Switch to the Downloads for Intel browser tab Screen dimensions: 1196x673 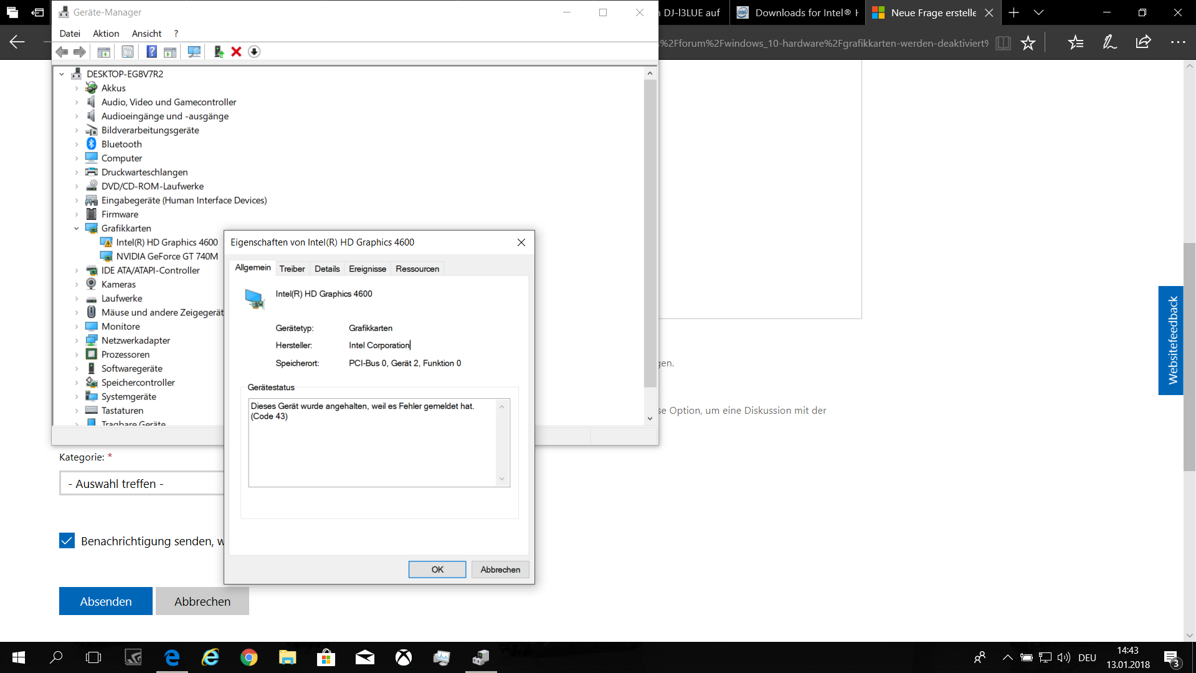pyautogui.click(x=797, y=12)
